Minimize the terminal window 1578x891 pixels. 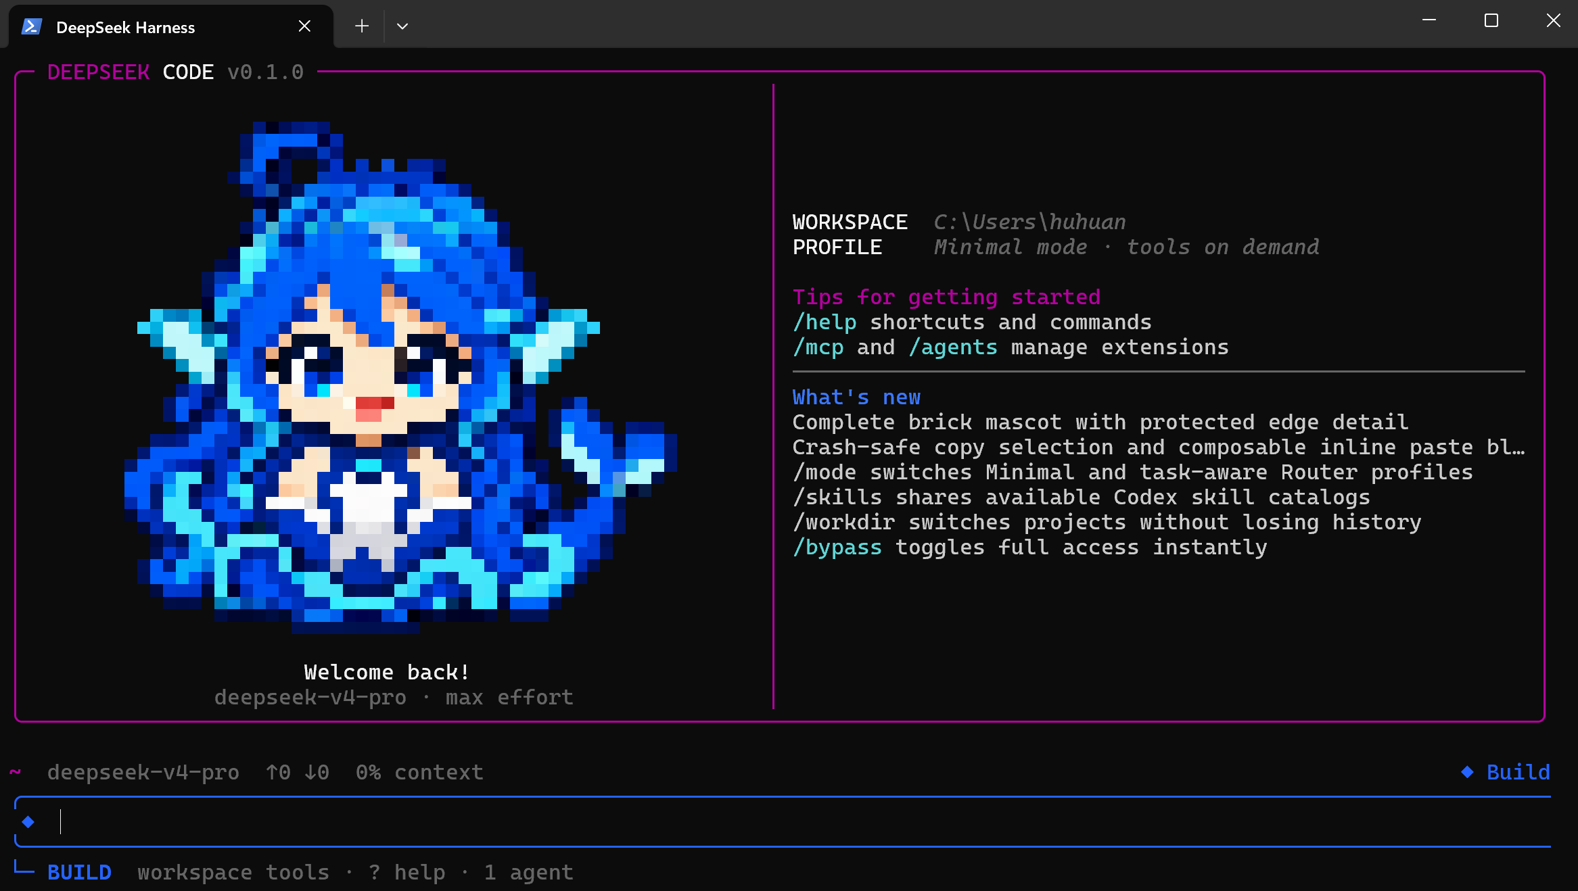coord(1429,20)
